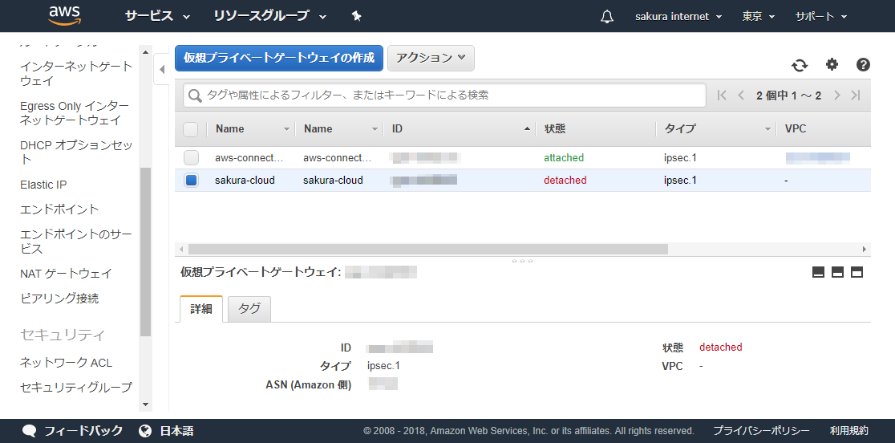The height and width of the screenshot is (443, 895).
Task: Switch to the タグ tab
Action: [249, 309]
